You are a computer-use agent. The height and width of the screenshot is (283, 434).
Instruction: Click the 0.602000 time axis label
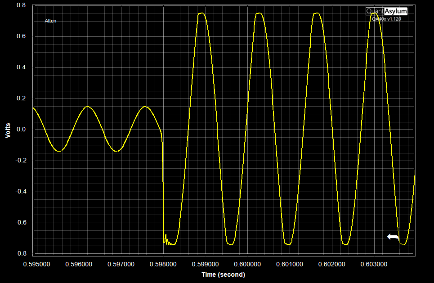coord(331,264)
